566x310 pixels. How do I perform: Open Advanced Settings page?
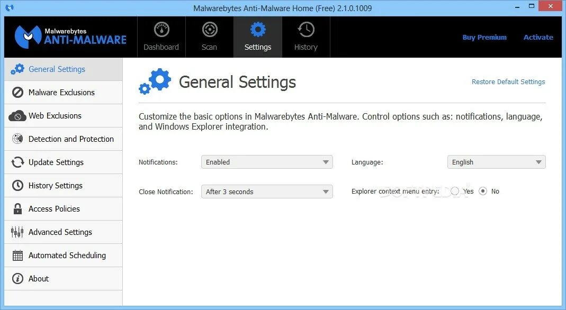64,232
